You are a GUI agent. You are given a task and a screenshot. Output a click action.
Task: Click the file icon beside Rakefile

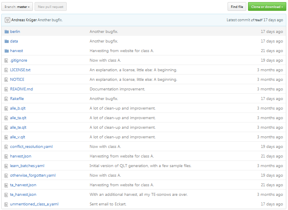(6, 99)
